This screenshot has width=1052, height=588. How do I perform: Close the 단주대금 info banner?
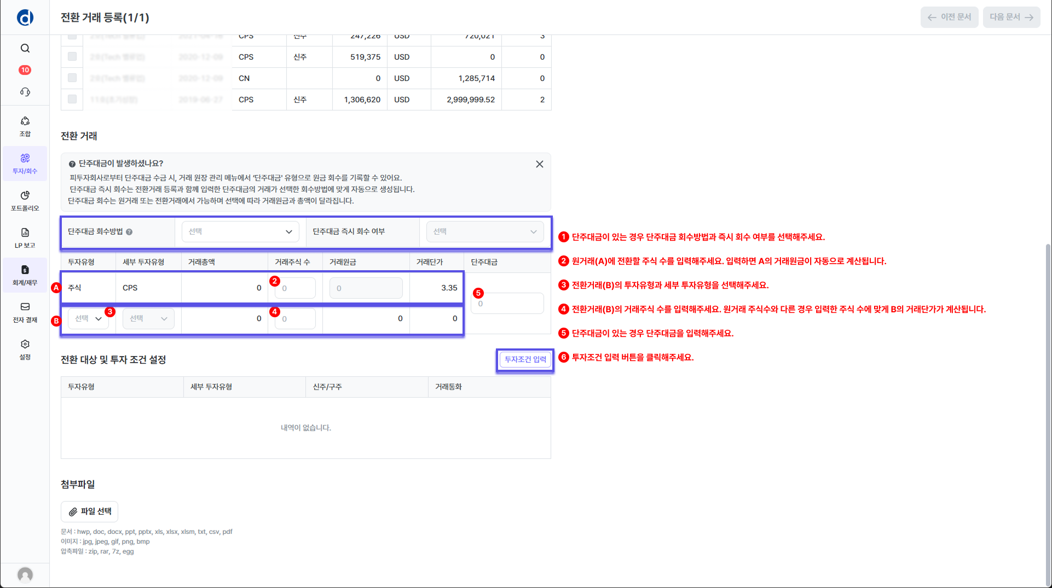tap(539, 164)
